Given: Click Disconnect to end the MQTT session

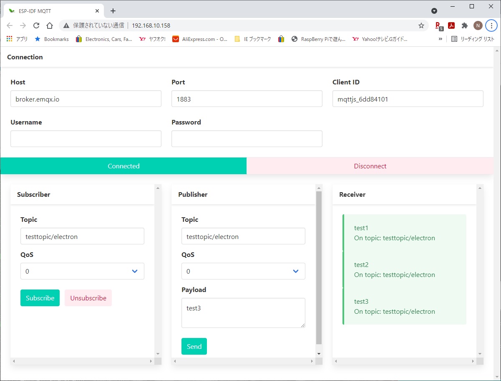Looking at the screenshot, I should (370, 166).
